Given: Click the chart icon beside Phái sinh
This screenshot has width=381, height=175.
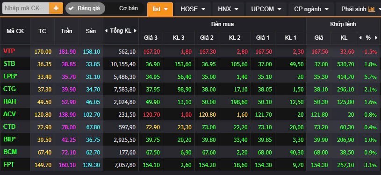Looking at the screenshot, I should (x=372, y=9).
